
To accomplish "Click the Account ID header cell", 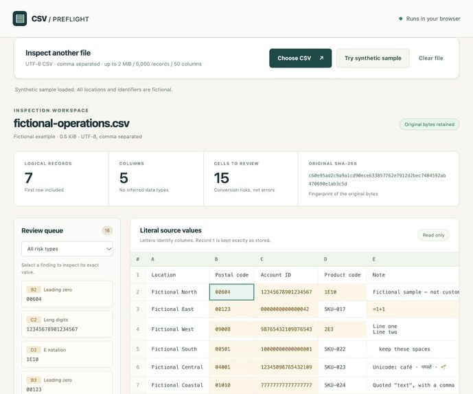I will 286,275.
